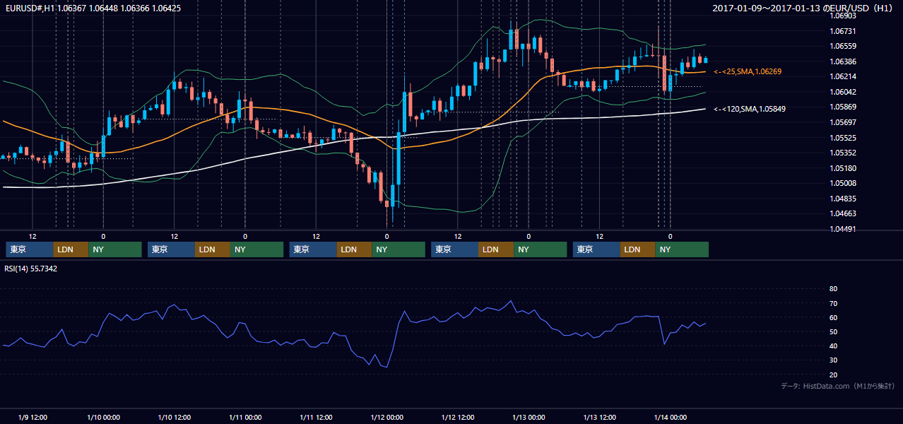Screen dimensions: 903x424
Task: Click the 1/12 00:00 time axis label
Action: [386, 417]
